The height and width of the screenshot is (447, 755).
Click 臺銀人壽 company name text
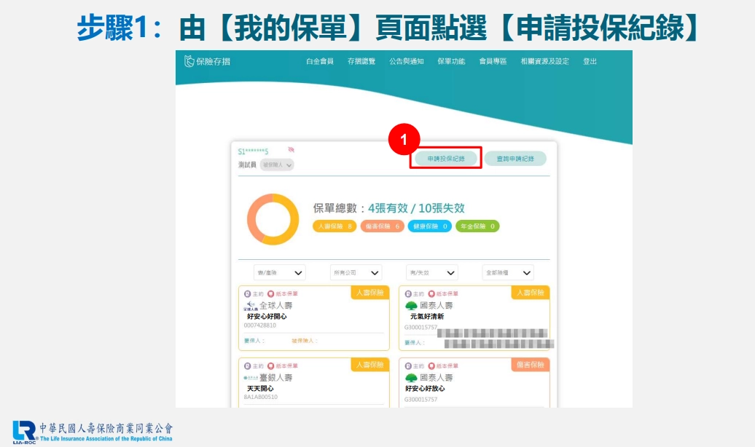click(276, 378)
